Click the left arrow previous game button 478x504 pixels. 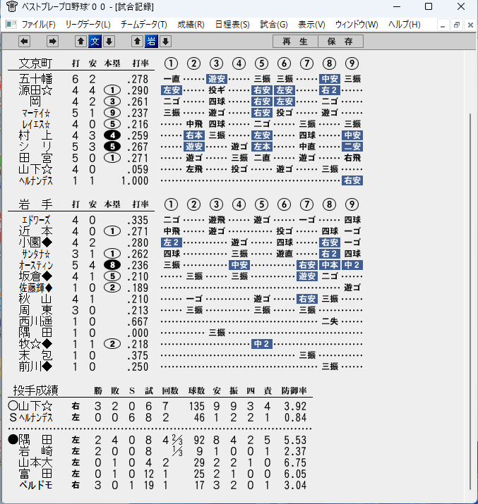point(25,41)
